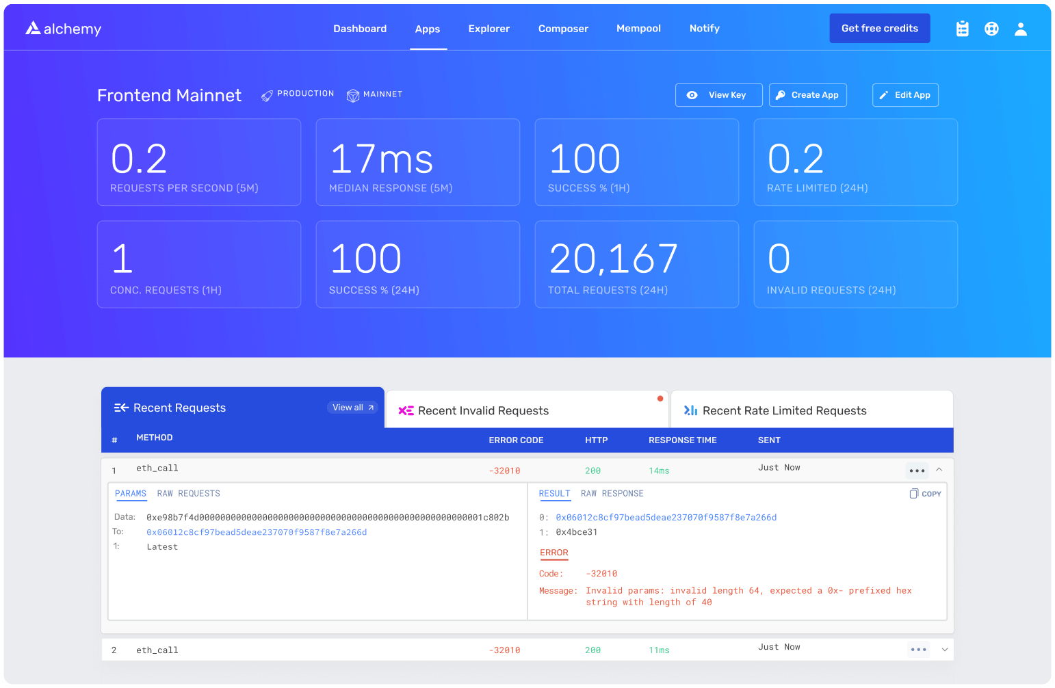Click the Requests Per Second card
This screenshot has height=688, width=1055.
(x=199, y=162)
